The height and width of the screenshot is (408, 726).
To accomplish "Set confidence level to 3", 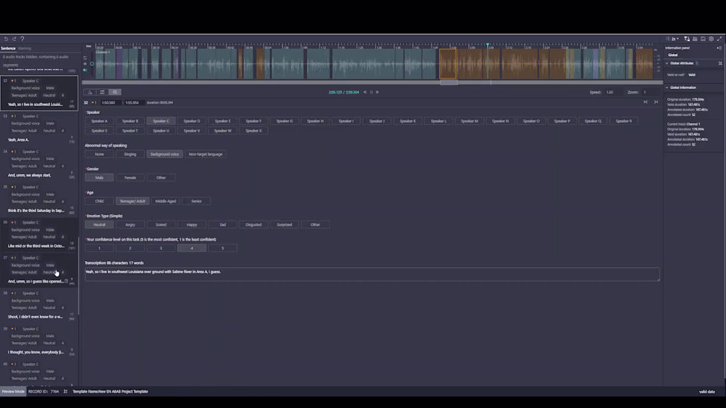I will 160,248.
